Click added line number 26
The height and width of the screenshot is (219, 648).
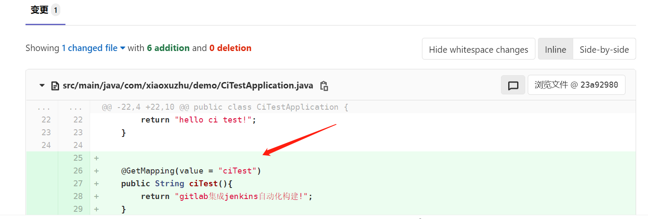click(x=78, y=171)
